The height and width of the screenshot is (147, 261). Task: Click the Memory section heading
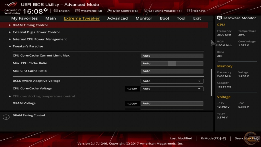click(225, 66)
